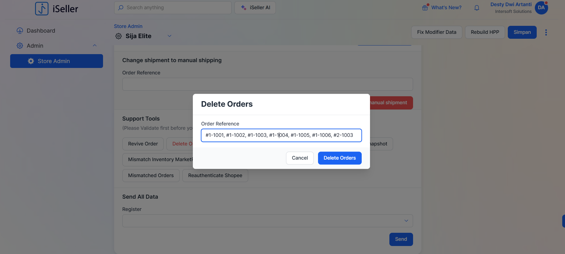Click the iSeller logo icon
This screenshot has width=565, height=254.
pyautogui.click(x=42, y=8)
